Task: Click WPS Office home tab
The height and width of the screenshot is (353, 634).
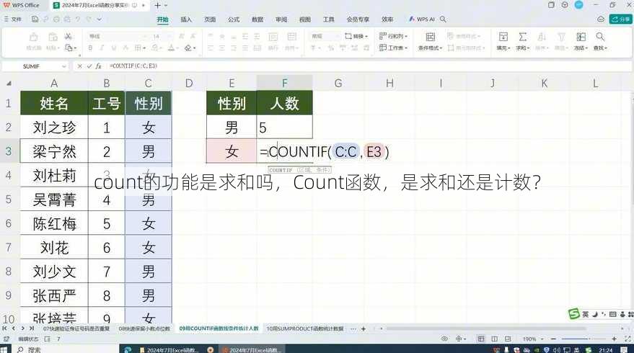Action: coord(22,5)
